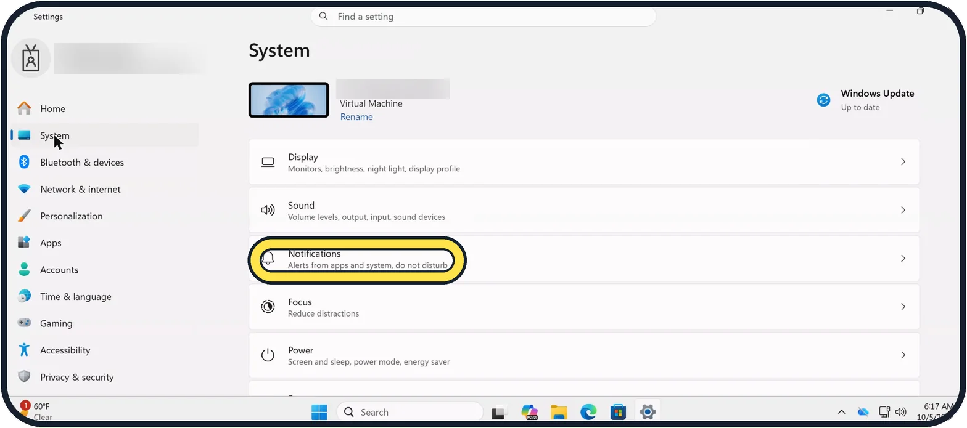Expand Notifications settings via its chevron

[x=903, y=259]
